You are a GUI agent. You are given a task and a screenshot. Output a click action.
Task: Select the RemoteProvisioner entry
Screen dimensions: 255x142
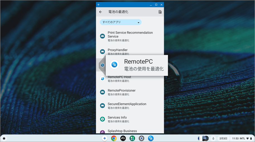pos(130,92)
